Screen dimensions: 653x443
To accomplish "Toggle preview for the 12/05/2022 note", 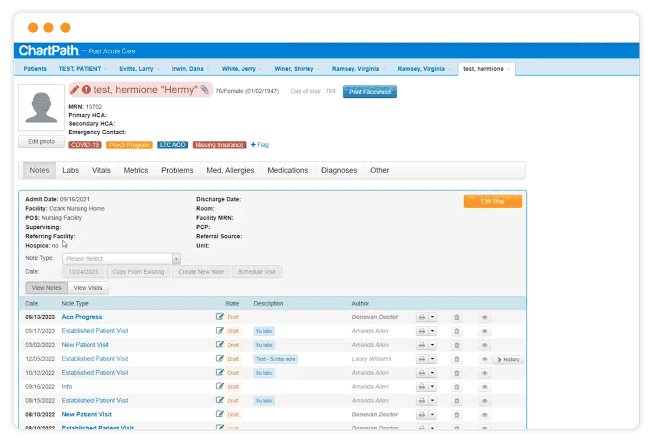I will pos(484,359).
